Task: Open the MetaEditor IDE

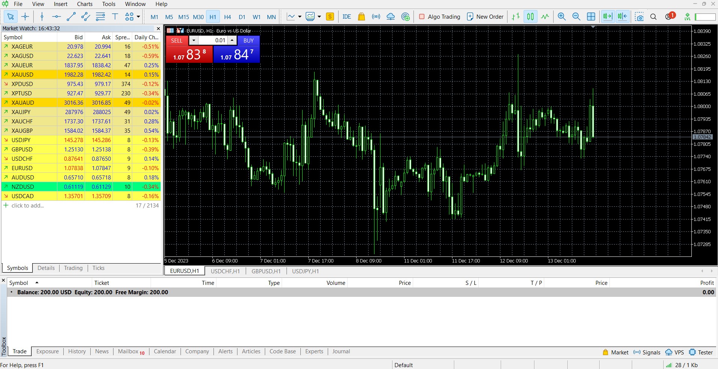Action: pos(347,17)
